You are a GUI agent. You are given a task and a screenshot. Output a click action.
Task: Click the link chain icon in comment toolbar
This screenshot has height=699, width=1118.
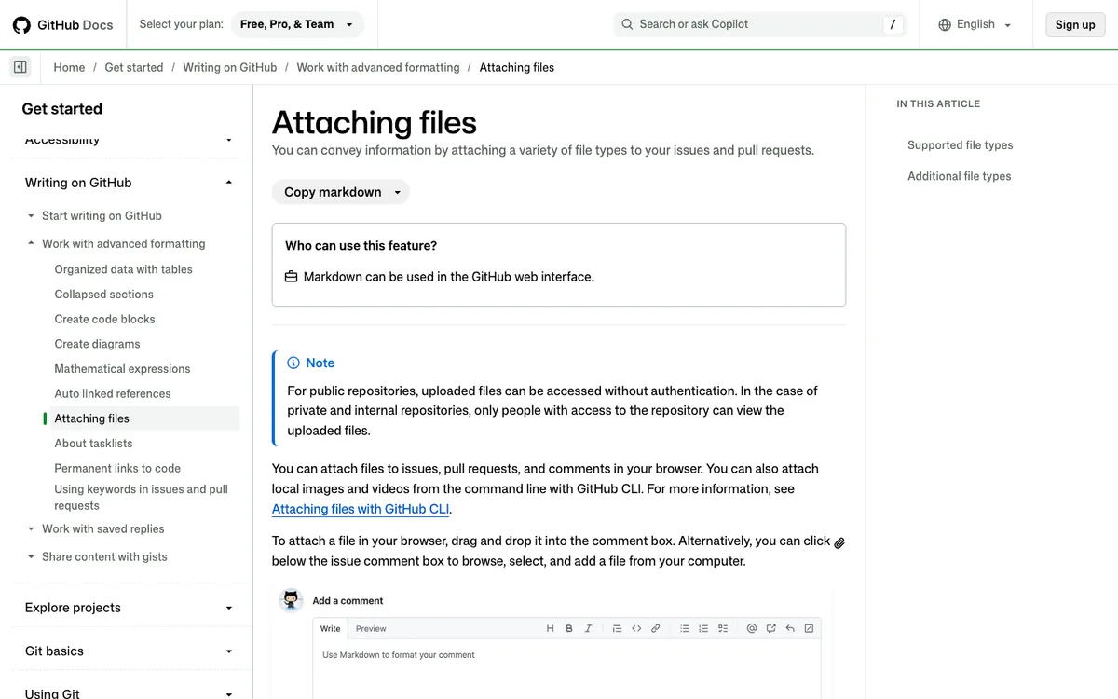655,629
